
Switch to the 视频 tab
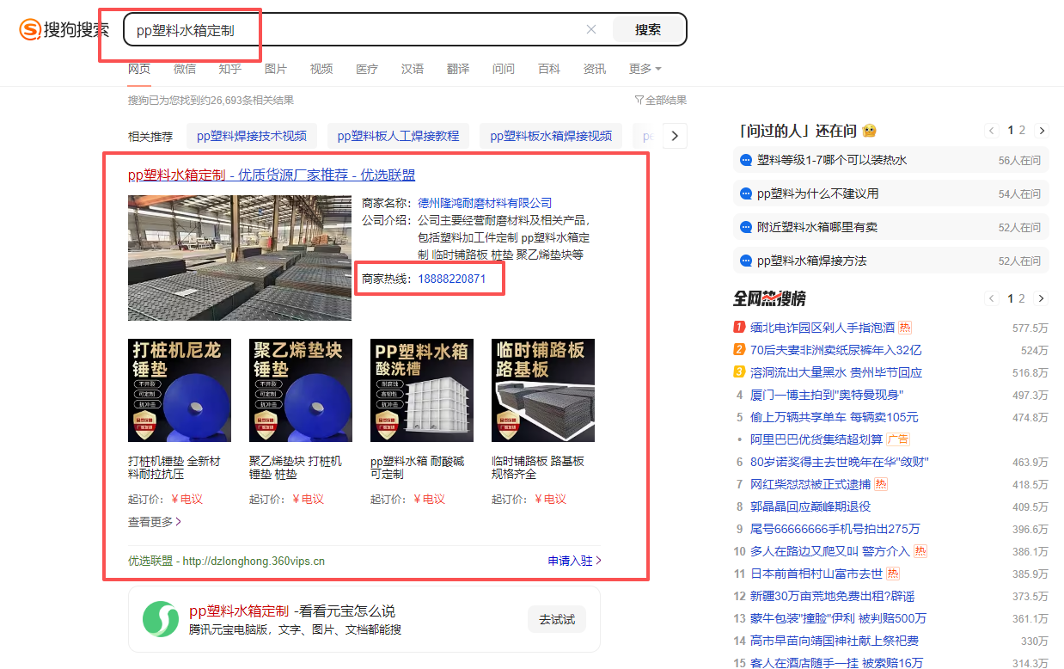[321, 69]
